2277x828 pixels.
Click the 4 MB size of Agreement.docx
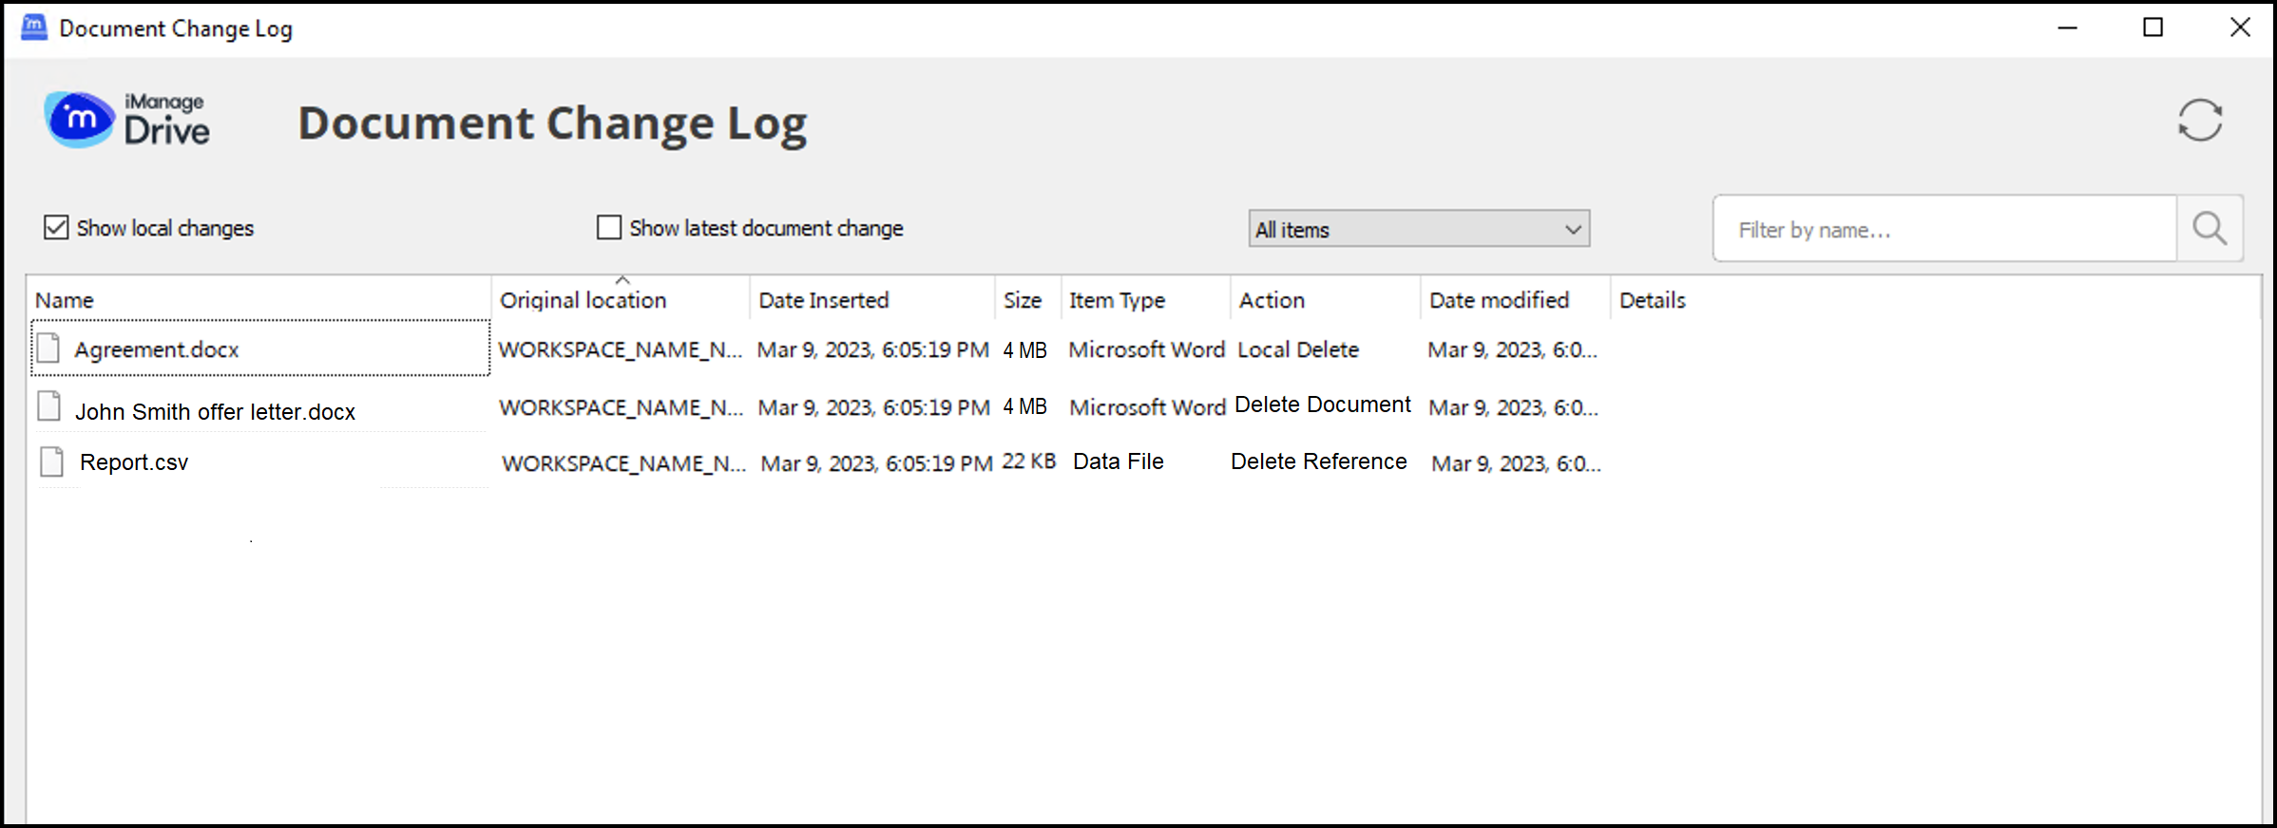tap(1025, 350)
